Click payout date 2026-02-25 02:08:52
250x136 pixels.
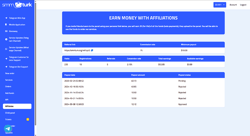coord(74,81)
